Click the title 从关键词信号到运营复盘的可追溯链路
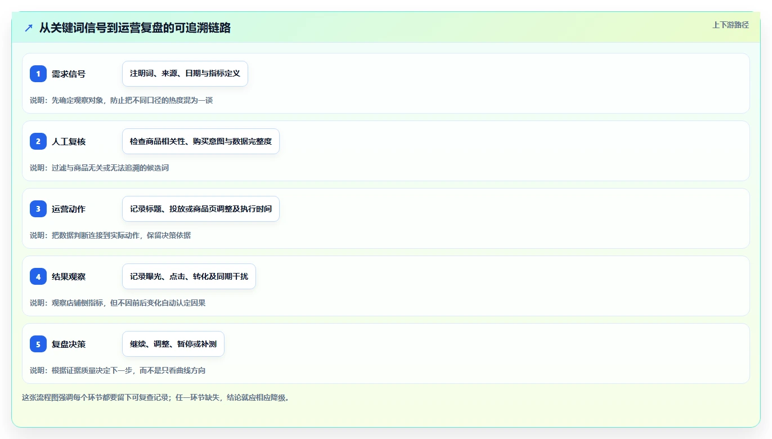772x439 pixels. pyautogui.click(x=135, y=28)
